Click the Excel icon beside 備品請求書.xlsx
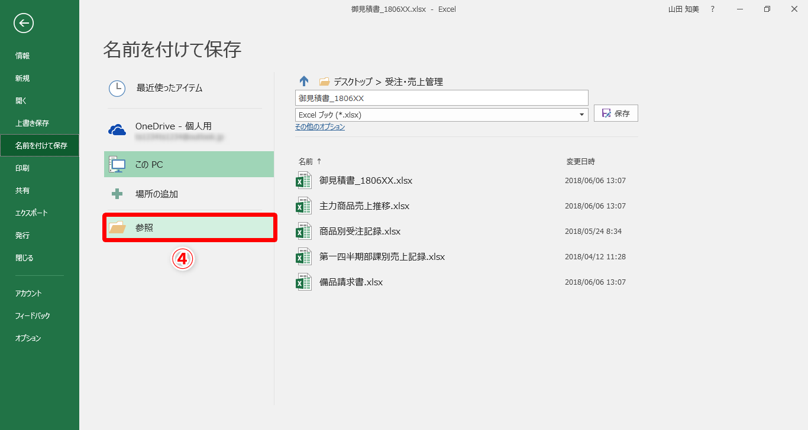Viewport: 808px width, 430px height. pos(303,282)
